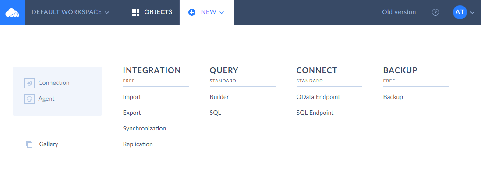The image size is (481, 176).
Task: Choose Export under Integration
Action: click(x=132, y=113)
